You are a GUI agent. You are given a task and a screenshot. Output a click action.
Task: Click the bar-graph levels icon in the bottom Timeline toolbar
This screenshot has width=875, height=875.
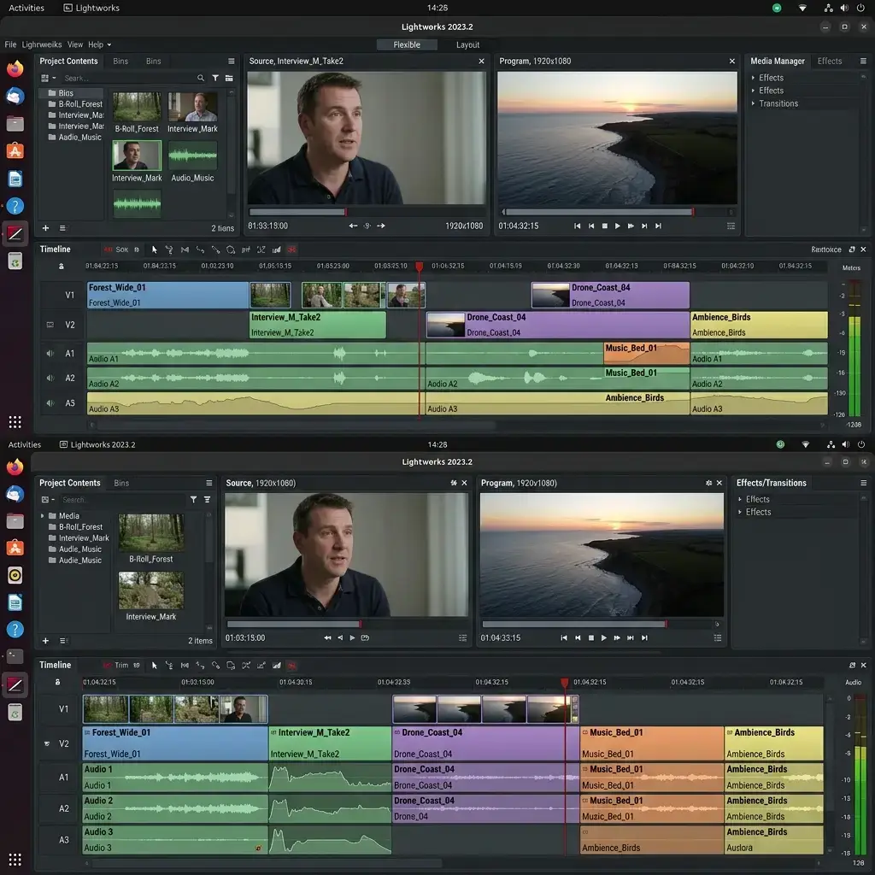[x=276, y=665]
